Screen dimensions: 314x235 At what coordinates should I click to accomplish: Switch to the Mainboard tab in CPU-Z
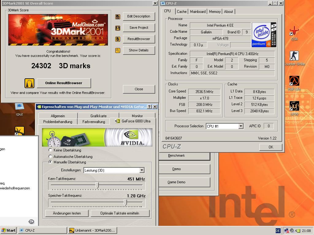click(198, 12)
